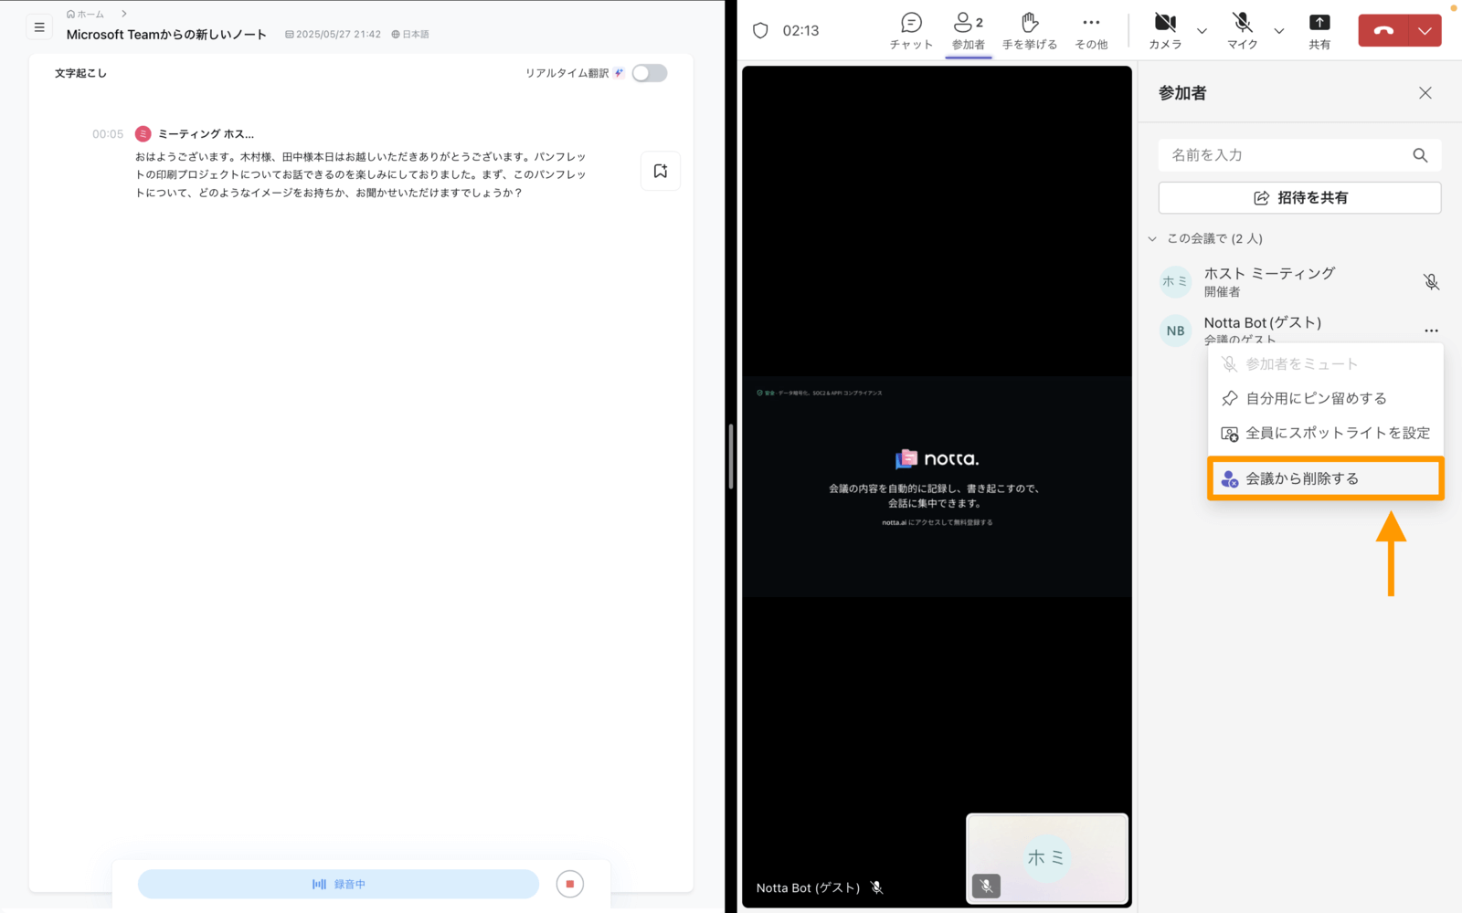Viewport: 1462px width, 913px height.
Task: Click Notta Bot (ゲスト) video name label
Action: (x=808, y=887)
